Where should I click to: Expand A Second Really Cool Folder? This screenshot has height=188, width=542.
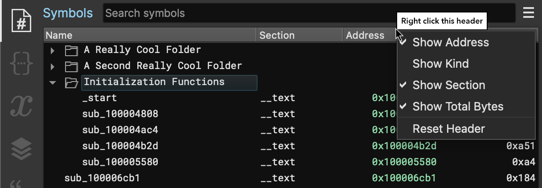coord(53,66)
